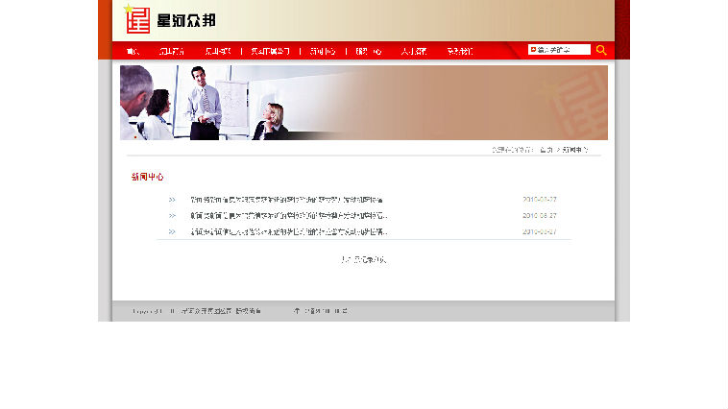Open the second news headline link
This screenshot has width=728, height=409.
click(x=289, y=216)
